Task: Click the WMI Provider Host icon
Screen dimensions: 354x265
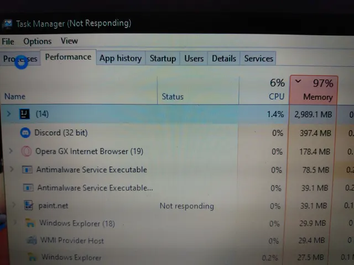Action: (32, 240)
